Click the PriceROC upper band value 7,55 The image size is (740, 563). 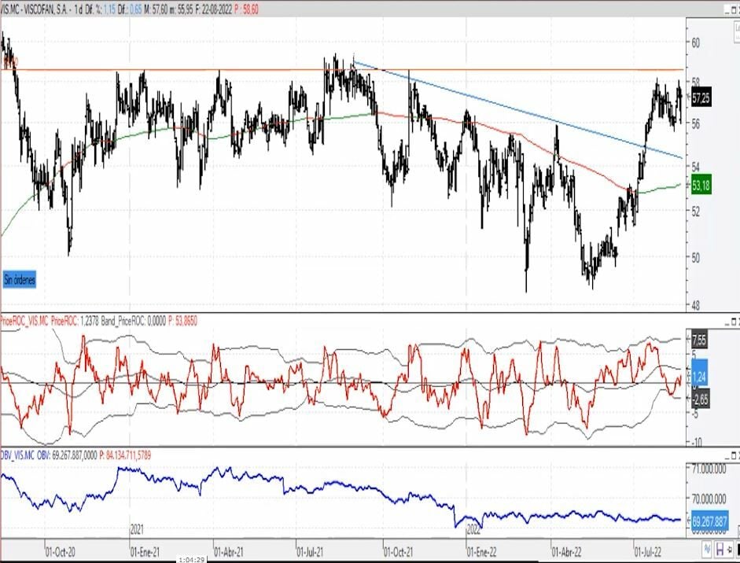699,340
